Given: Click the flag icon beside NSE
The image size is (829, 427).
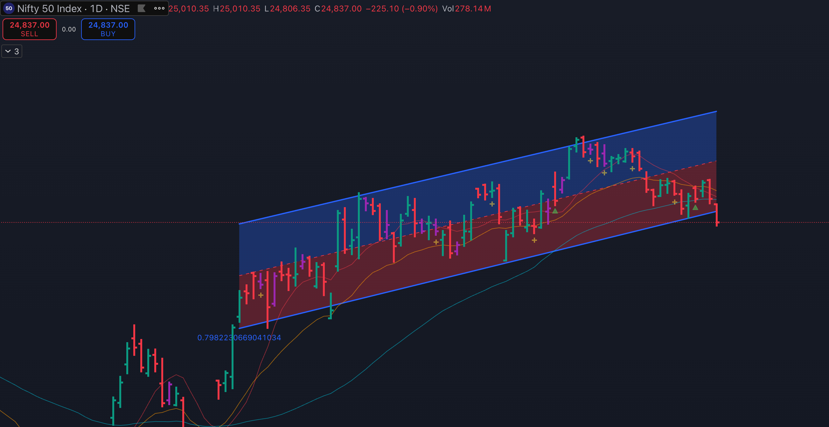Looking at the screenshot, I should click(x=142, y=8).
